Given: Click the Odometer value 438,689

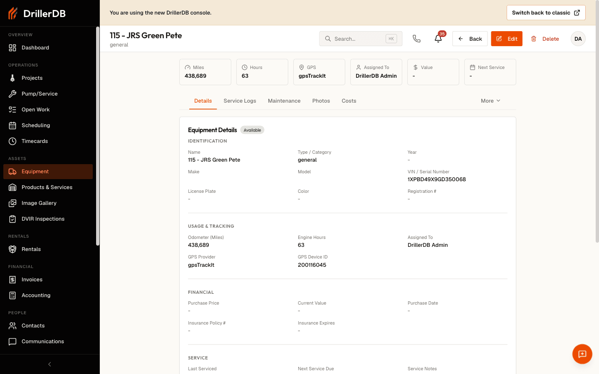Looking at the screenshot, I should (x=198, y=245).
